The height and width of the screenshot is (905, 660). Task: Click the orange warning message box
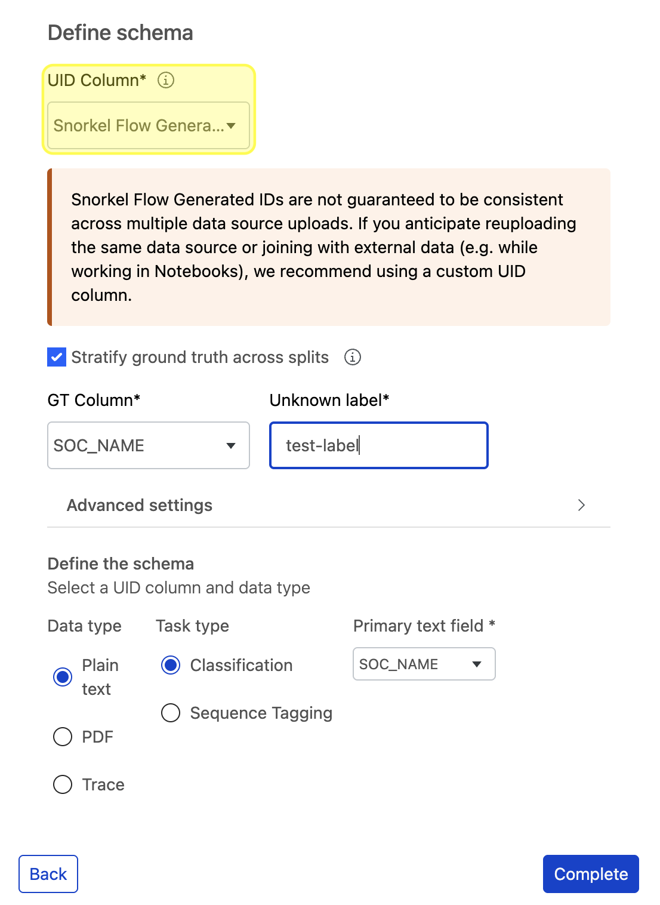pyautogui.click(x=329, y=247)
